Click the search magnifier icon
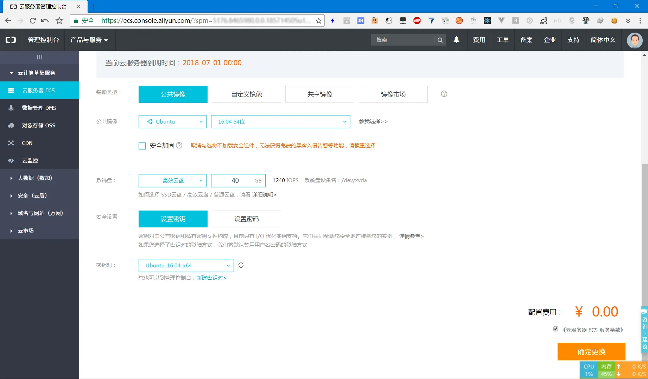 pyautogui.click(x=440, y=40)
